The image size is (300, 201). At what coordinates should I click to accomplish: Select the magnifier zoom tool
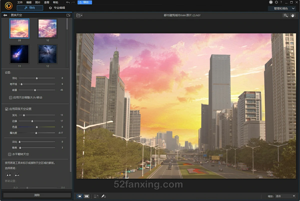point(285,15)
